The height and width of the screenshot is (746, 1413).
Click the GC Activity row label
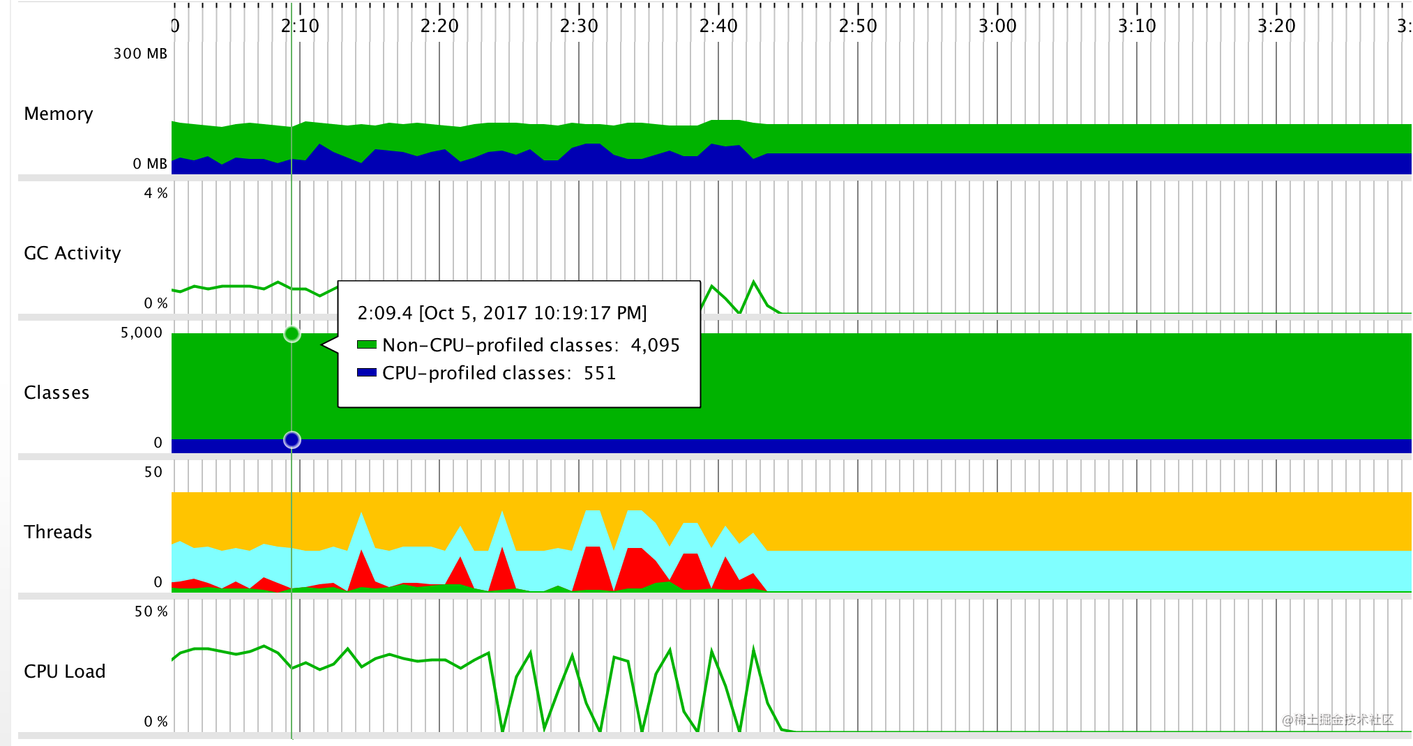[x=73, y=253]
